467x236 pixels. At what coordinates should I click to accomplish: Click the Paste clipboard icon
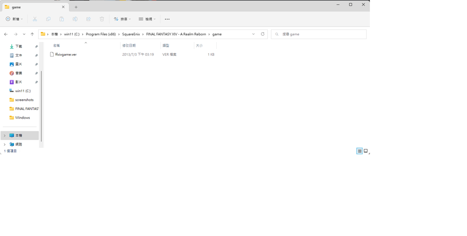click(x=62, y=19)
